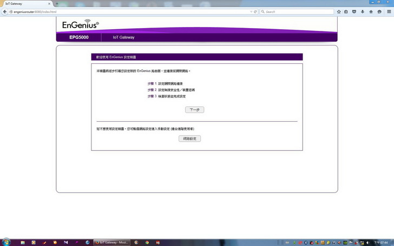The width and height of the screenshot is (394, 246).
Task: Open the red 66 taskbar icon
Action: tap(158, 242)
